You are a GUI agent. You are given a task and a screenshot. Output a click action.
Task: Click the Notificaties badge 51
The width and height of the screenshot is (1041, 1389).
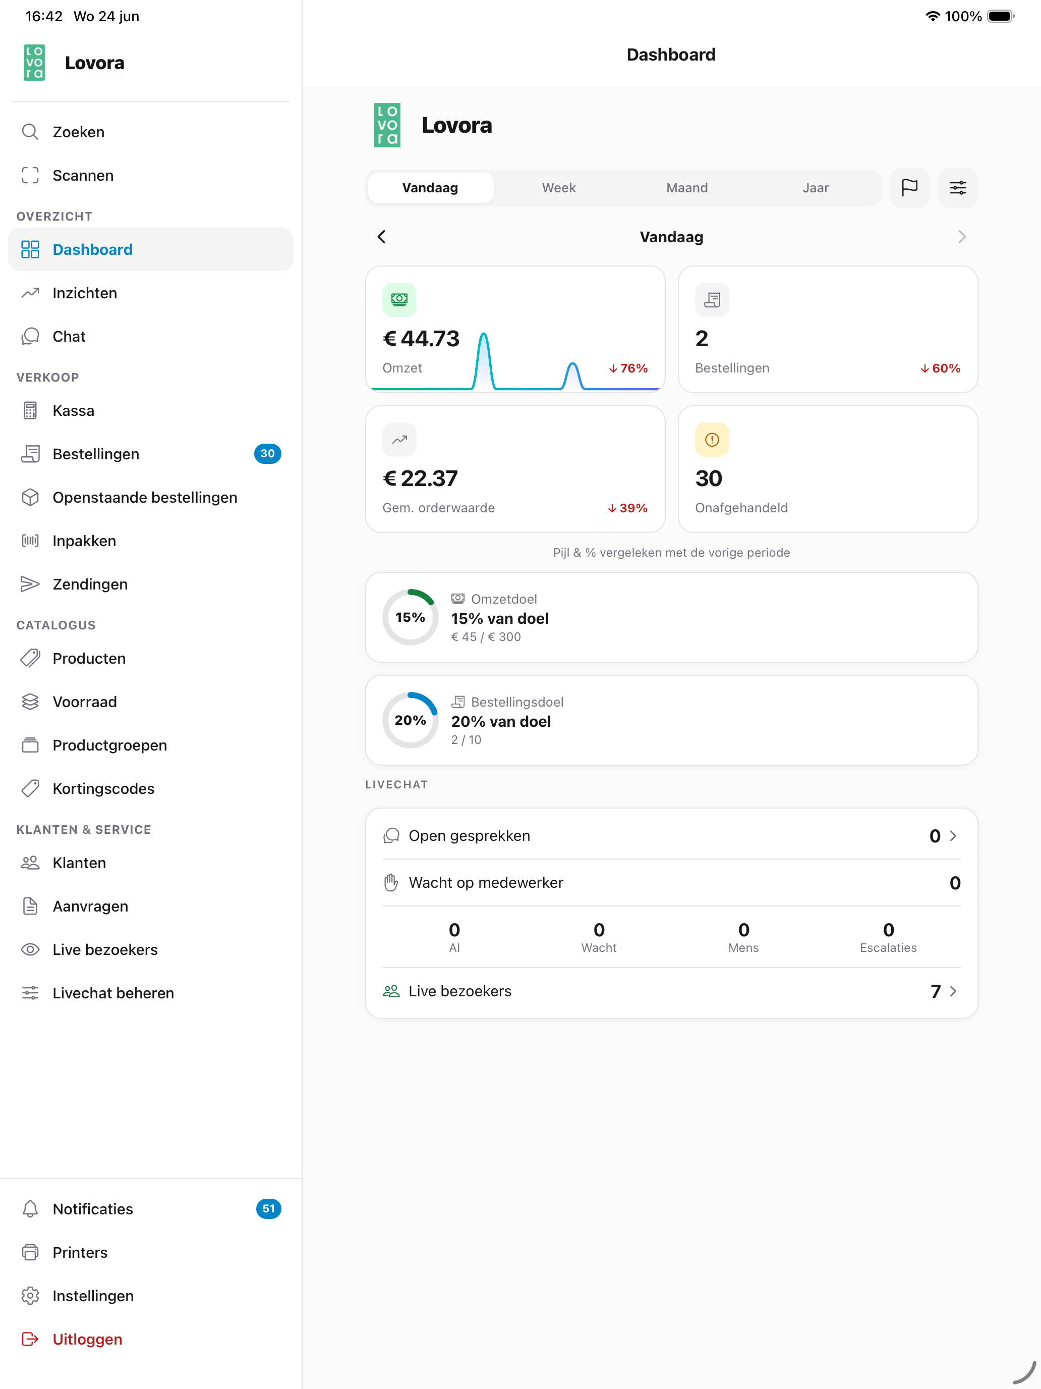coord(268,1208)
